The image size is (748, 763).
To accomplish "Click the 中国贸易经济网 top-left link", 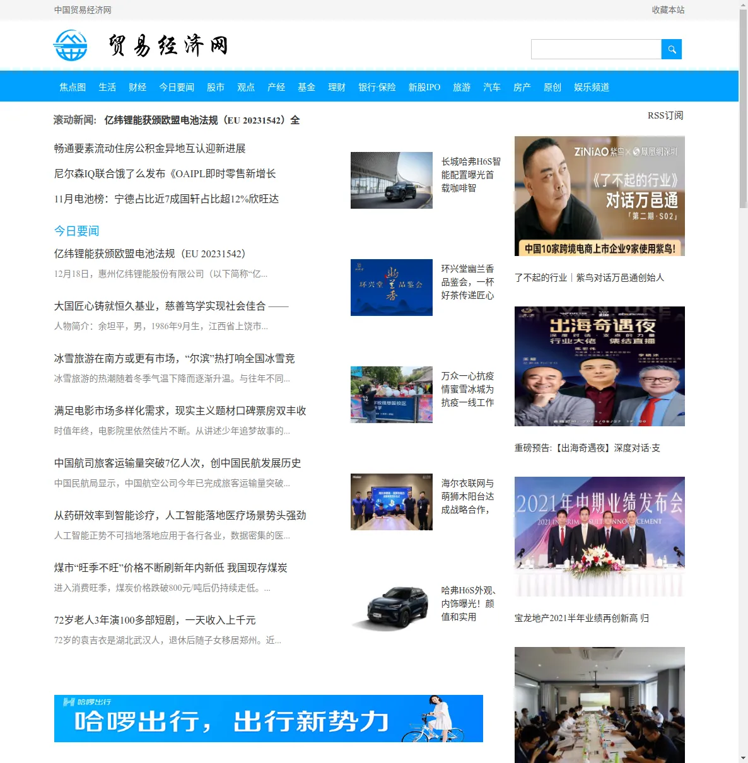I will point(83,10).
